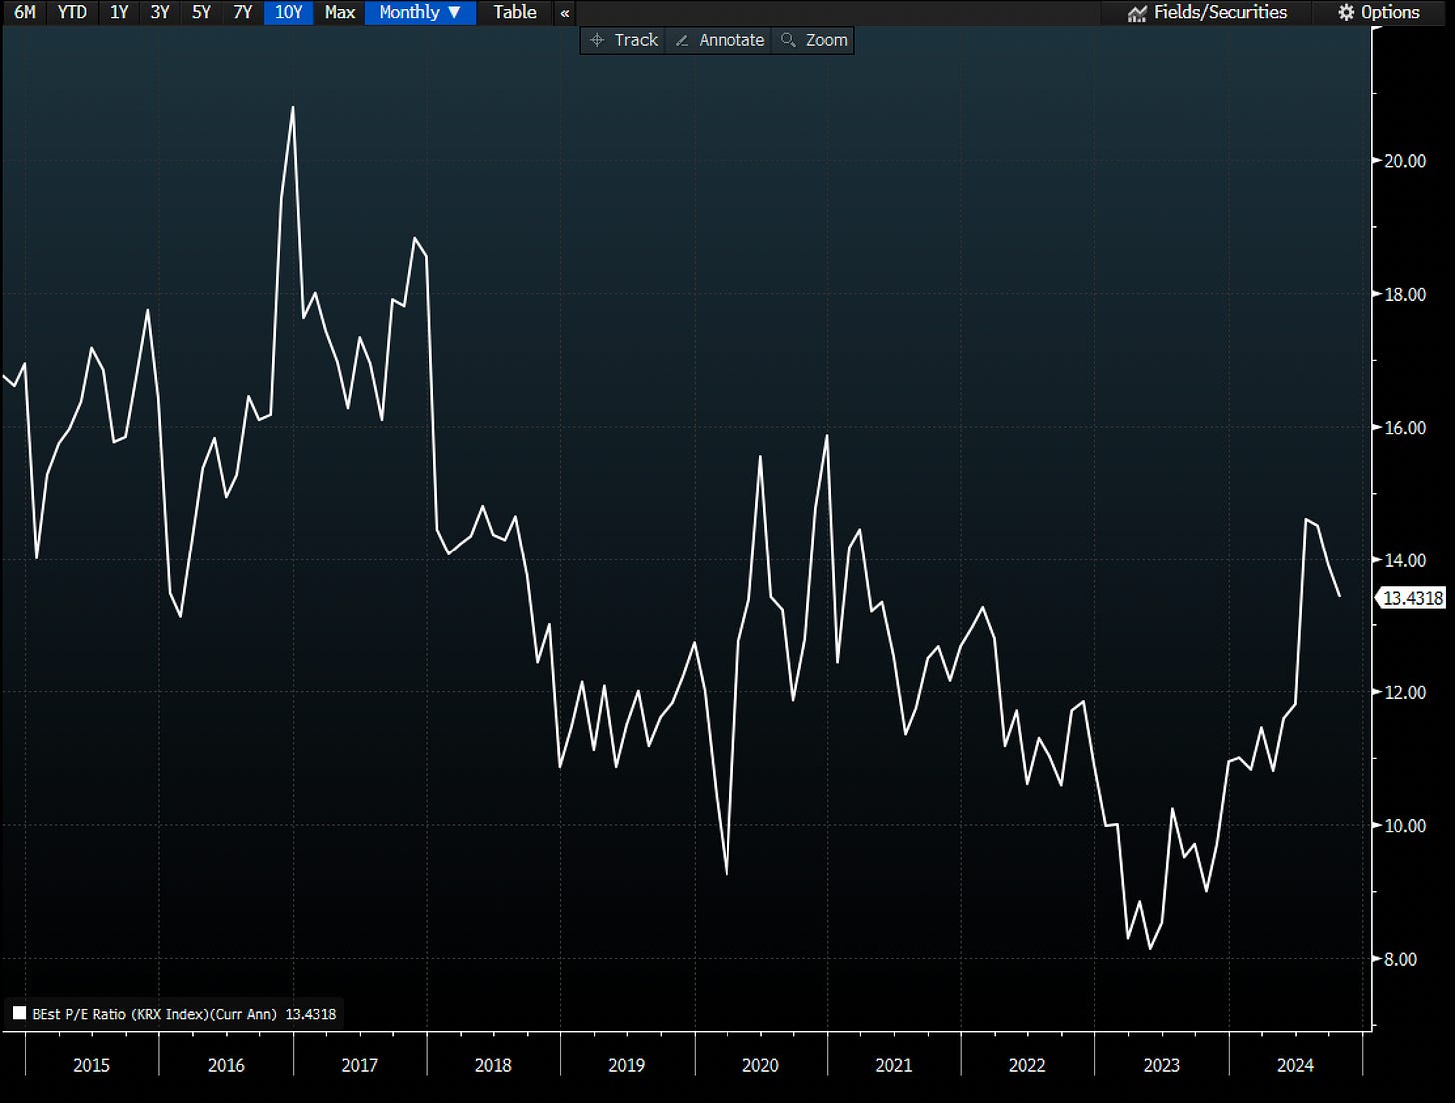Click the 2016 x-axis label
Screen dimensions: 1455x1103
click(x=225, y=1065)
